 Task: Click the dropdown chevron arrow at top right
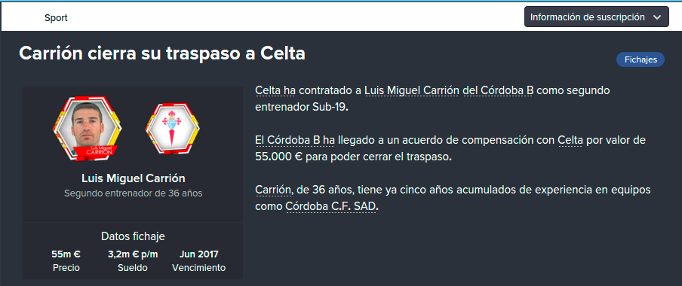pyautogui.click(x=657, y=17)
